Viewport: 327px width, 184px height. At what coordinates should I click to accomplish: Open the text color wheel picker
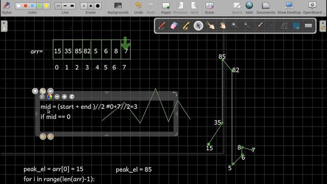pyautogui.click(x=50, y=97)
